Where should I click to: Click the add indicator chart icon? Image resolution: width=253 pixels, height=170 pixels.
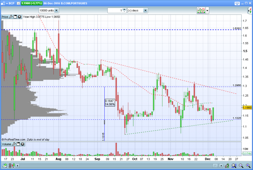point(201,10)
